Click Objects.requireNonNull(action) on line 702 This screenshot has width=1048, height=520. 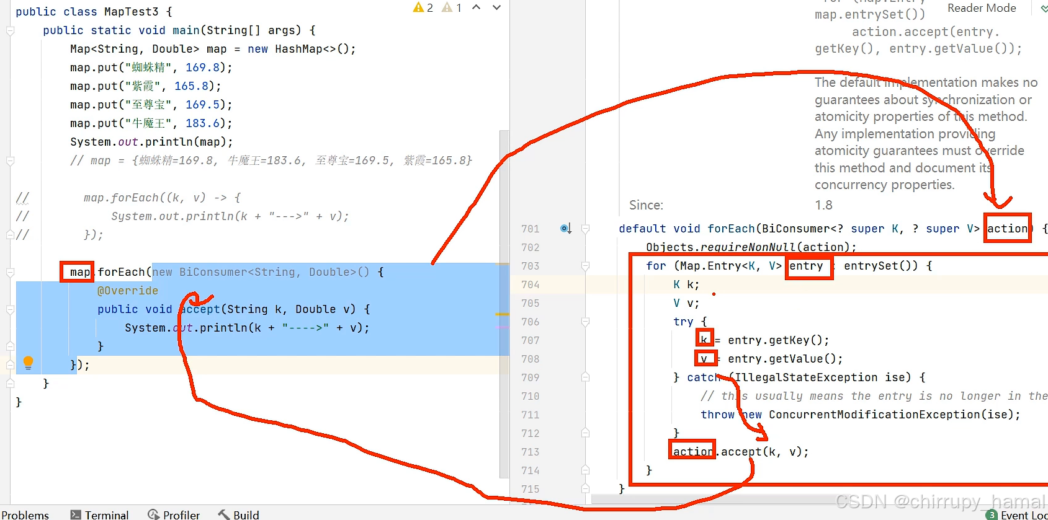(751, 247)
